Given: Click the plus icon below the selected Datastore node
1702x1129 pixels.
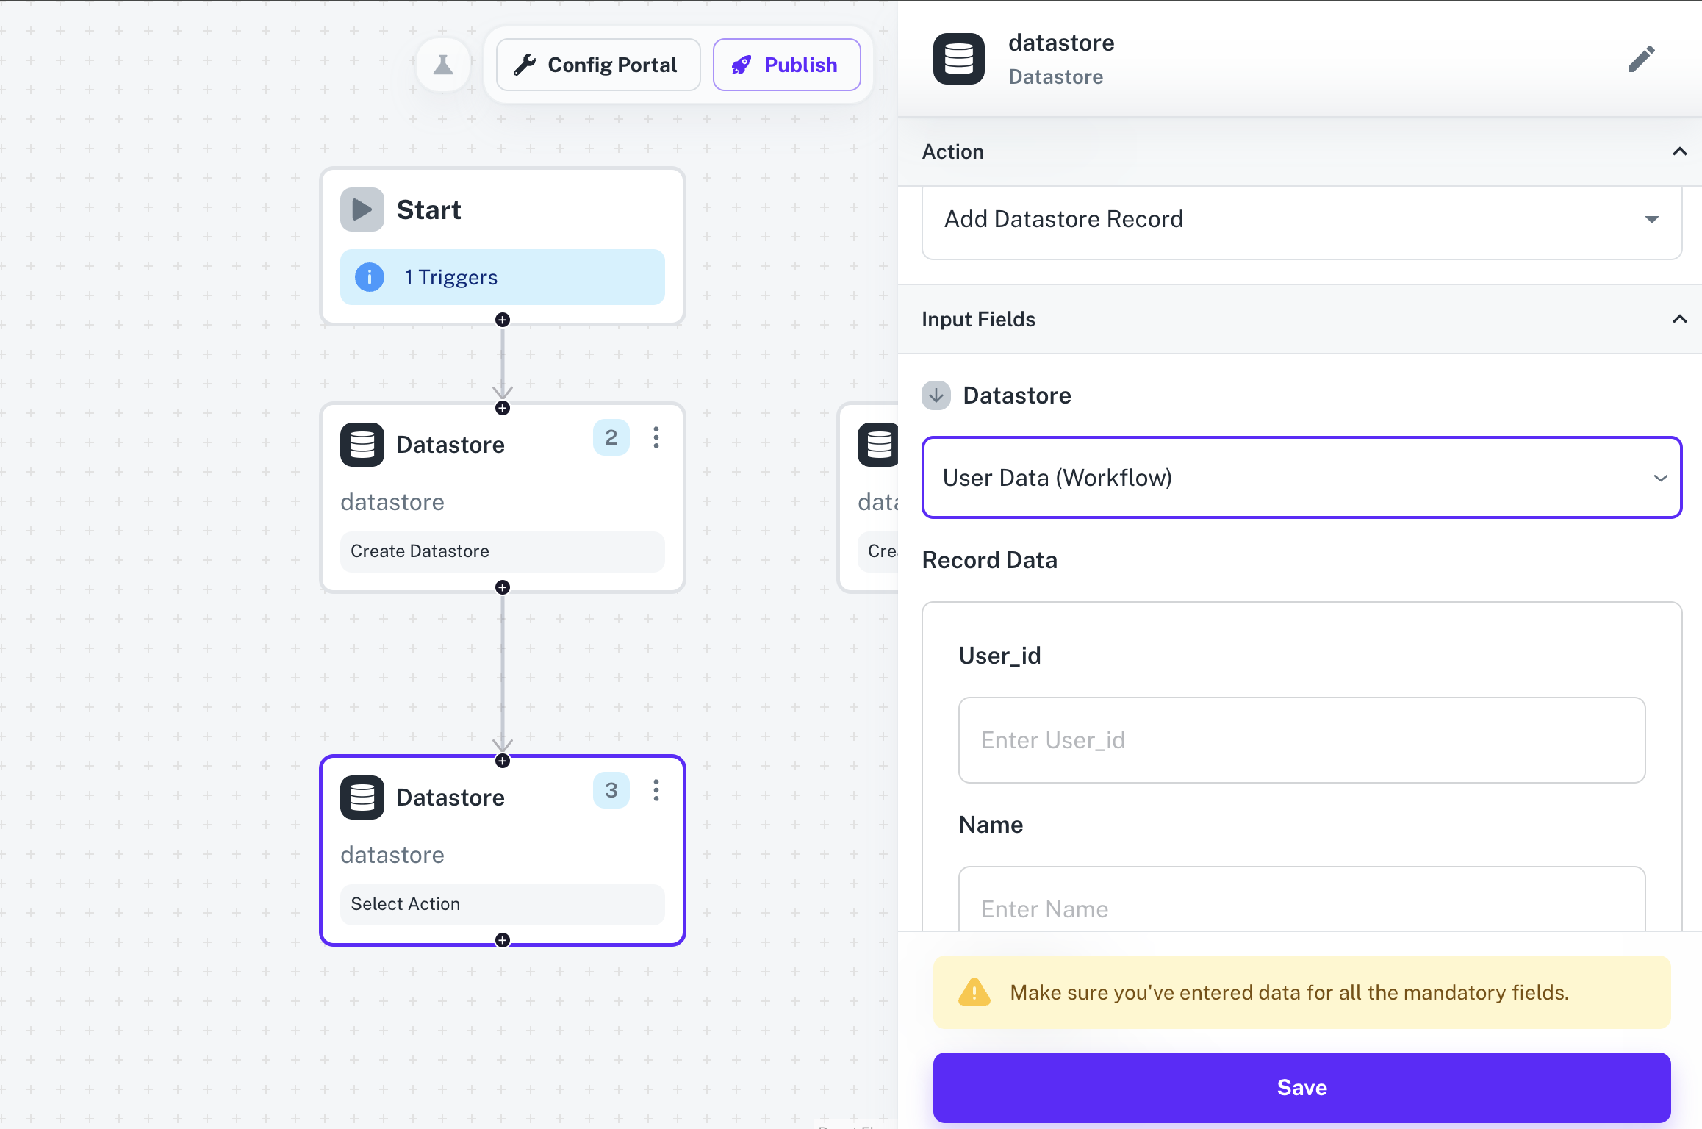Looking at the screenshot, I should [x=503, y=939].
